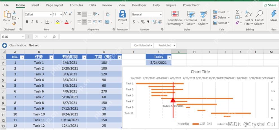
Task: Switch to the Page Layout tab
Action: point(55,5)
